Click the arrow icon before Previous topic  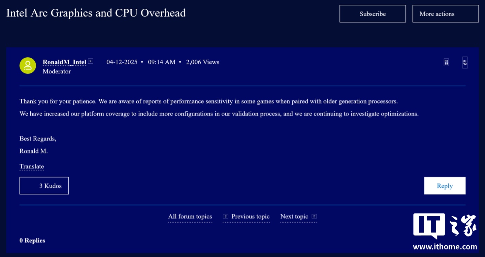(226, 217)
